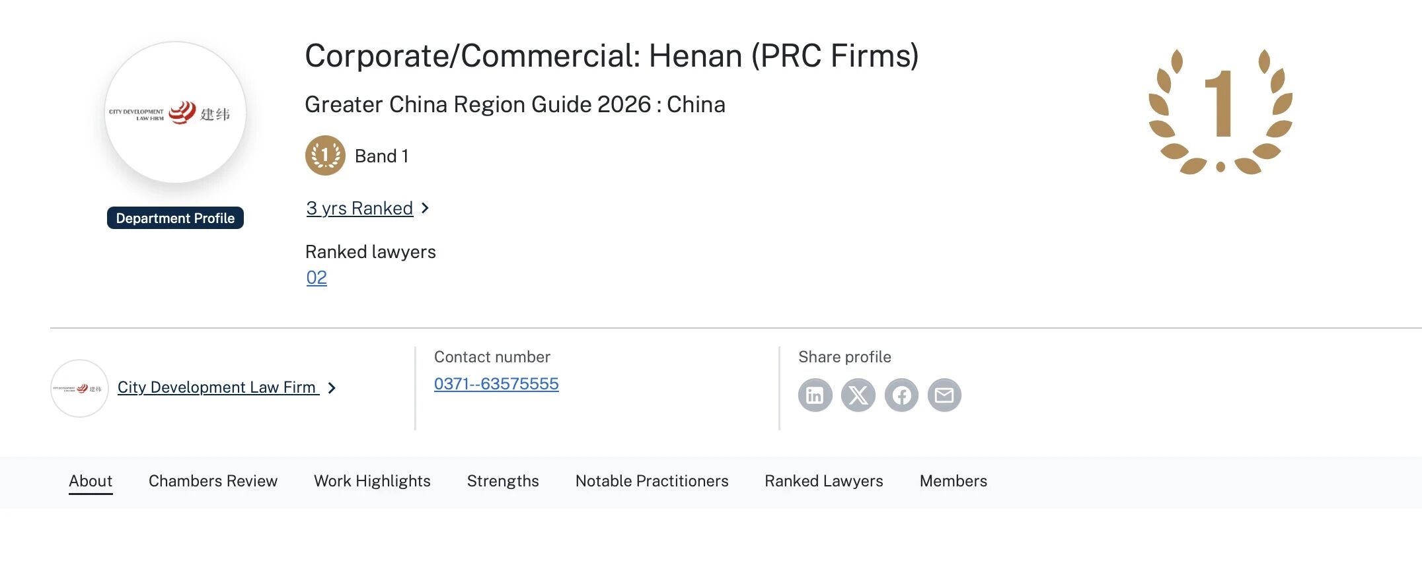Viewport: 1422px width, 561px height.
Task: Share profile via email icon
Action: tap(944, 395)
